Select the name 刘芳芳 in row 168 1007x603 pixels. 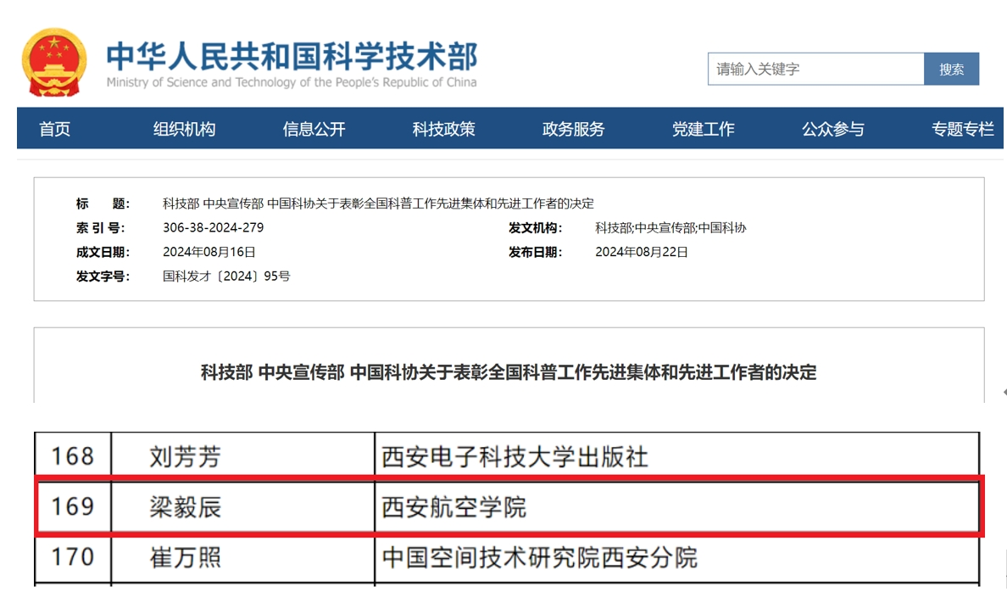click(185, 458)
